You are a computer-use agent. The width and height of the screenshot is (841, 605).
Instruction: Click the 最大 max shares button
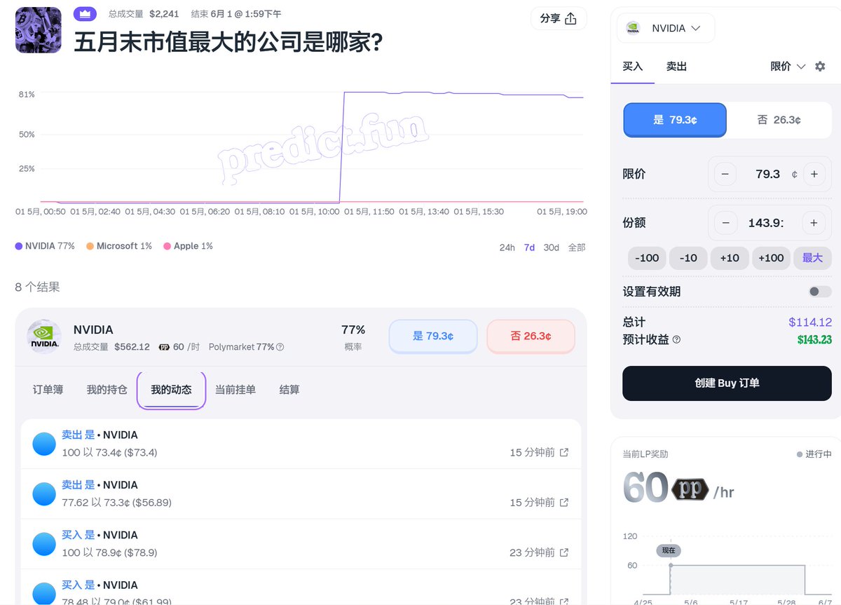click(x=812, y=258)
